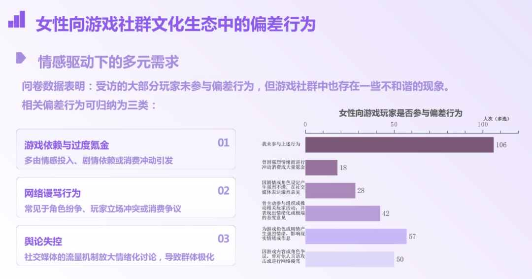
Task: Select the palest bar with the value 50
Action: (350, 259)
